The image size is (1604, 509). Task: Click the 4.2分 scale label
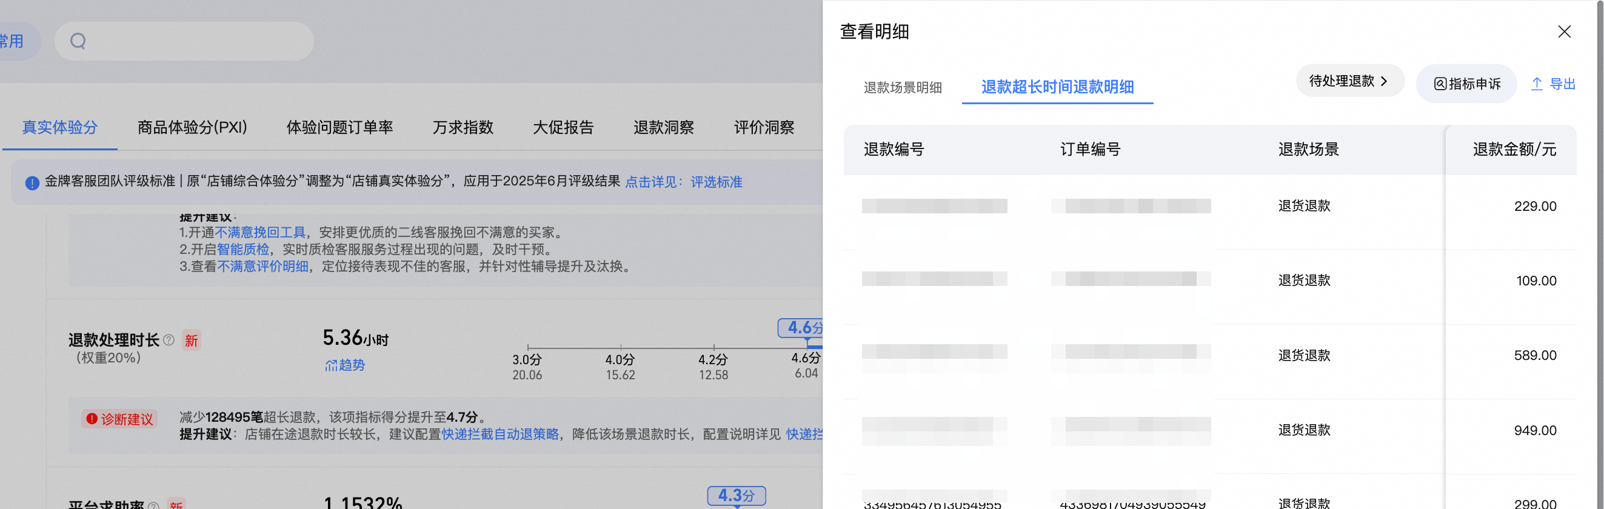(713, 360)
